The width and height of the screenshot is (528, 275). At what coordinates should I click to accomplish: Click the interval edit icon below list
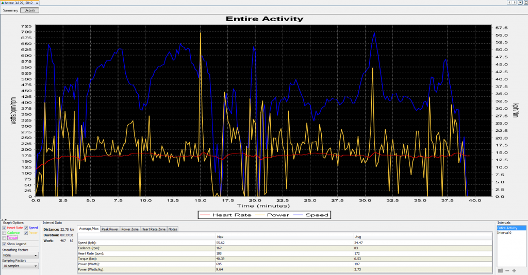point(500,270)
